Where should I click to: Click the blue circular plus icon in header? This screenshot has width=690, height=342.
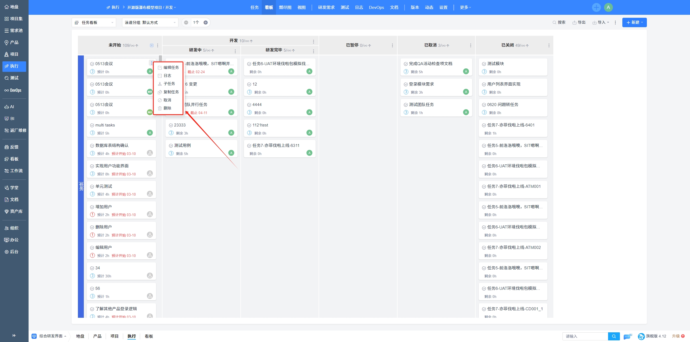pyautogui.click(x=596, y=8)
